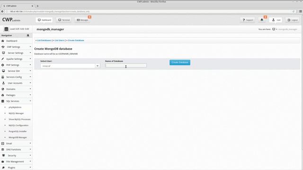Click the DNS Functions icon
Image resolution: width=303 pixels, height=170 pixels.
click(3, 149)
